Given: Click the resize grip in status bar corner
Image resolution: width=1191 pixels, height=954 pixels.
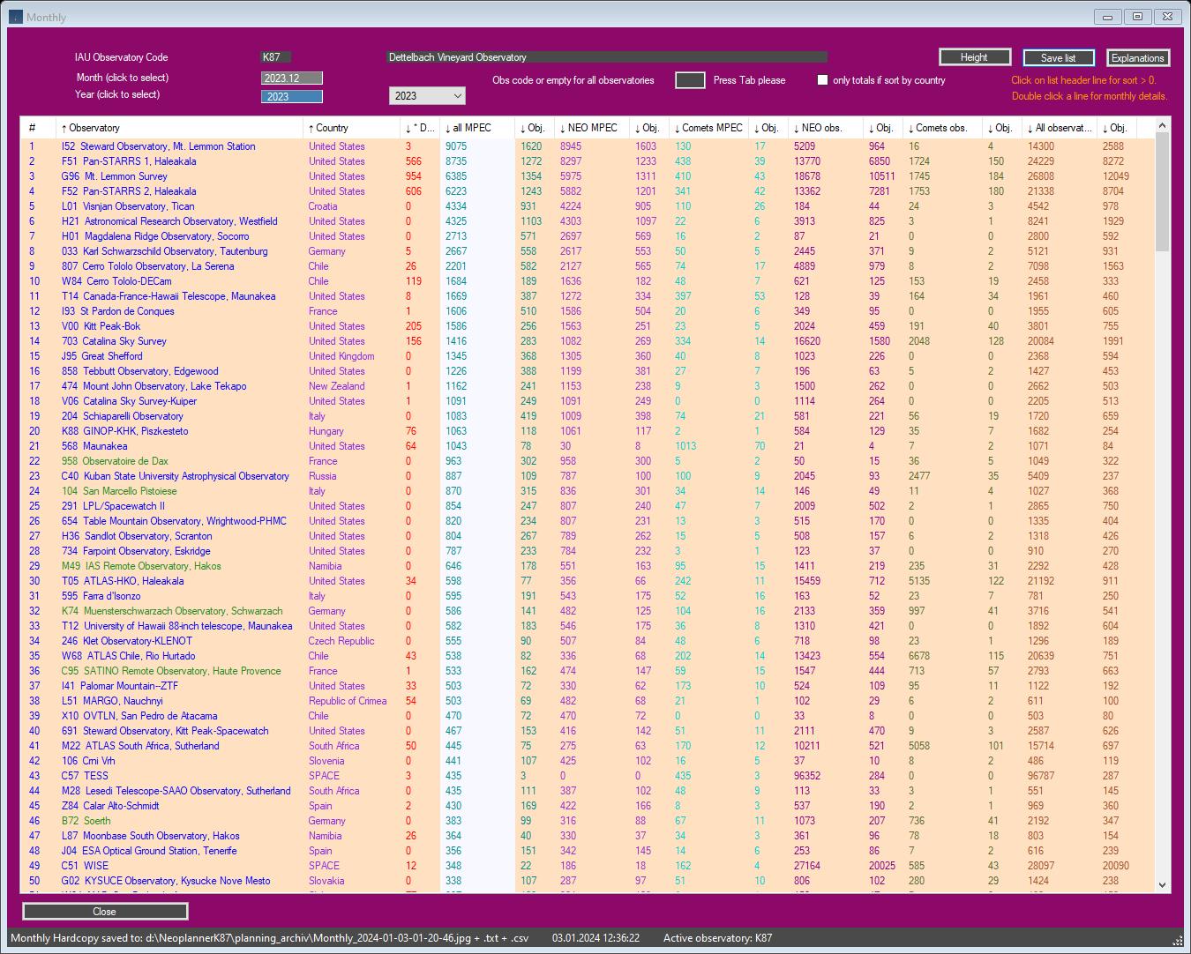Looking at the screenshot, I should point(1176,941).
